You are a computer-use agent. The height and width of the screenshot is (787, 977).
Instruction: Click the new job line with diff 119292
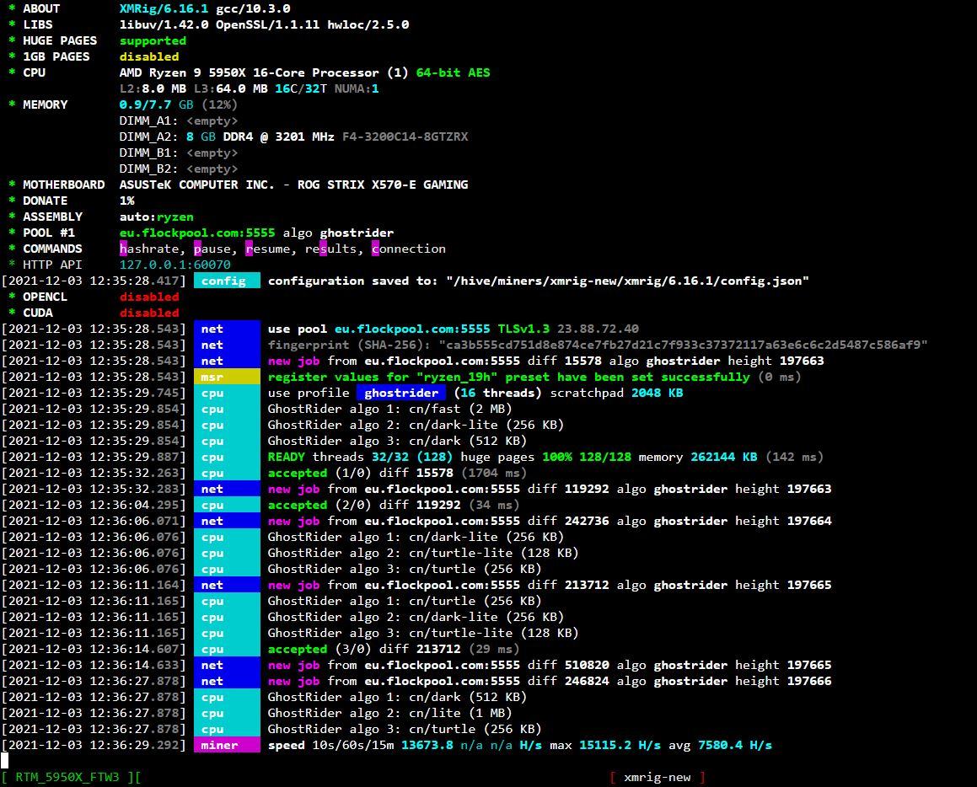pos(550,490)
